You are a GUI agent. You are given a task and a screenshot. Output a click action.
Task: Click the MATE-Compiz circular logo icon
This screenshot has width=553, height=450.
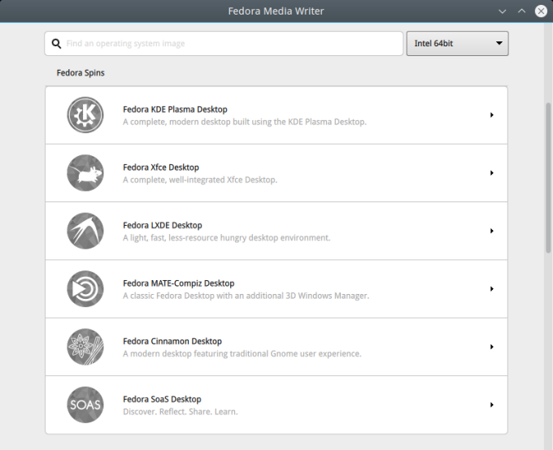pos(85,288)
